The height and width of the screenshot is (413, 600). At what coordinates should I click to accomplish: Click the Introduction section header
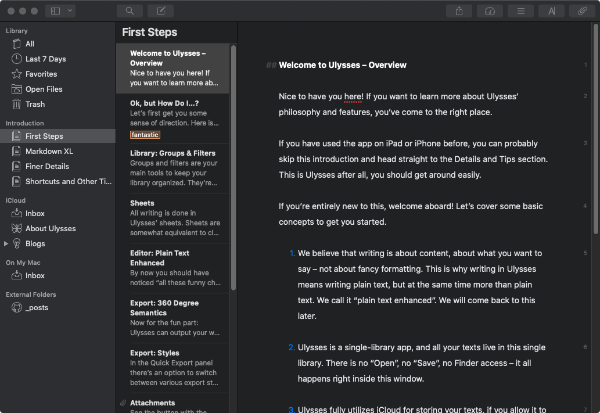tap(24, 123)
